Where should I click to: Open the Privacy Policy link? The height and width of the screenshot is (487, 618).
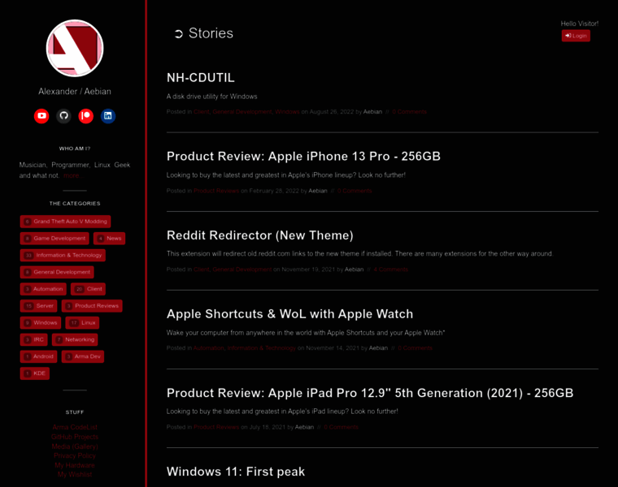(75, 455)
